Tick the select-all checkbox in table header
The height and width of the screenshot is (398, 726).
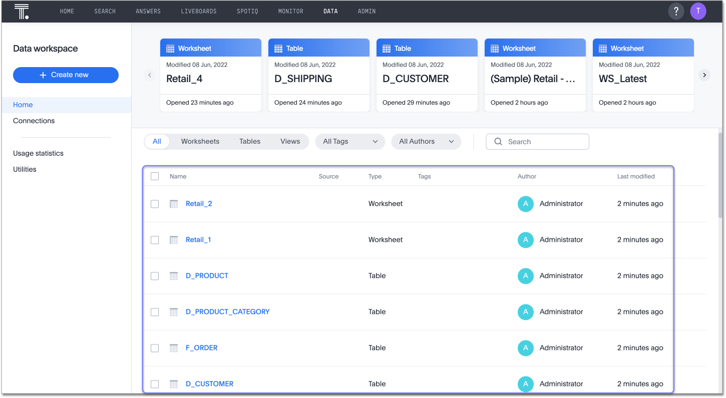point(155,176)
